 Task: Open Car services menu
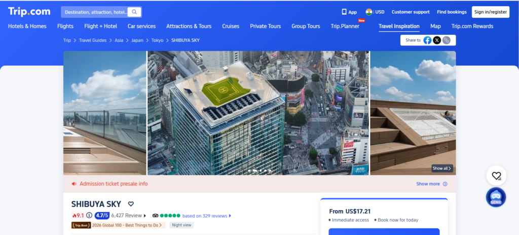[x=142, y=26]
